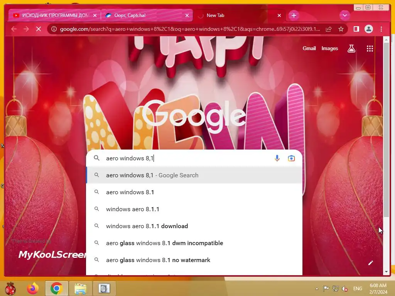Image resolution: width=395 pixels, height=296 pixels.
Task: Open Search Labs flask icon
Action: 351,49
